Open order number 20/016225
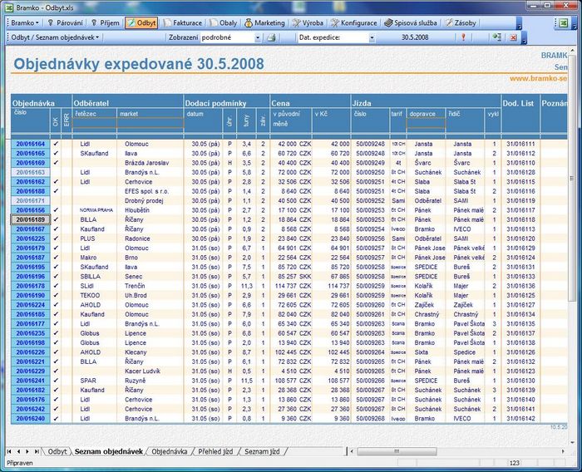Screen dimensions: 582x472 click(31, 238)
